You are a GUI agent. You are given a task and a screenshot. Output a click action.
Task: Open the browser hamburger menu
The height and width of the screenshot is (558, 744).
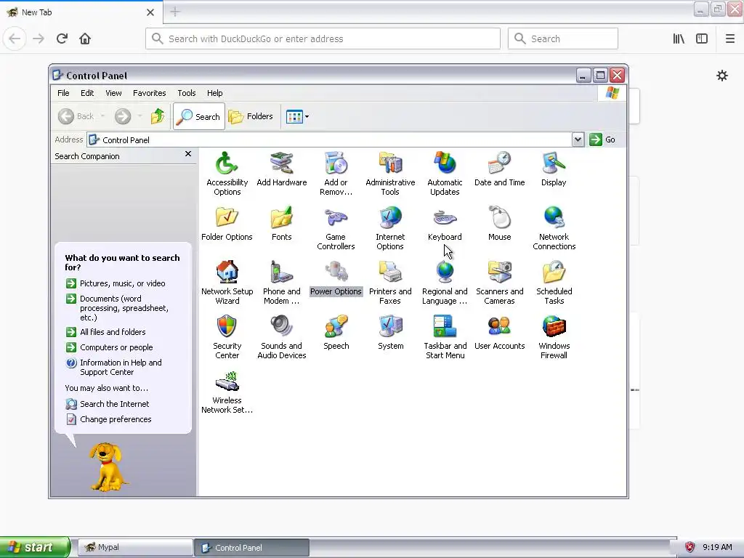click(x=729, y=39)
